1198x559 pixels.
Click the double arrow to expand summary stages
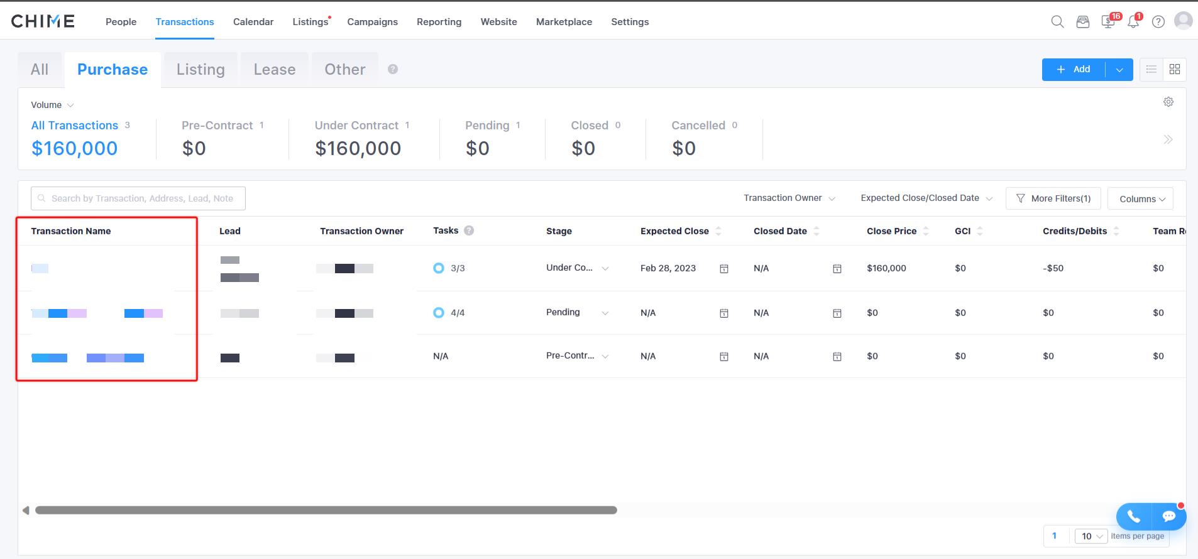(1168, 139)
